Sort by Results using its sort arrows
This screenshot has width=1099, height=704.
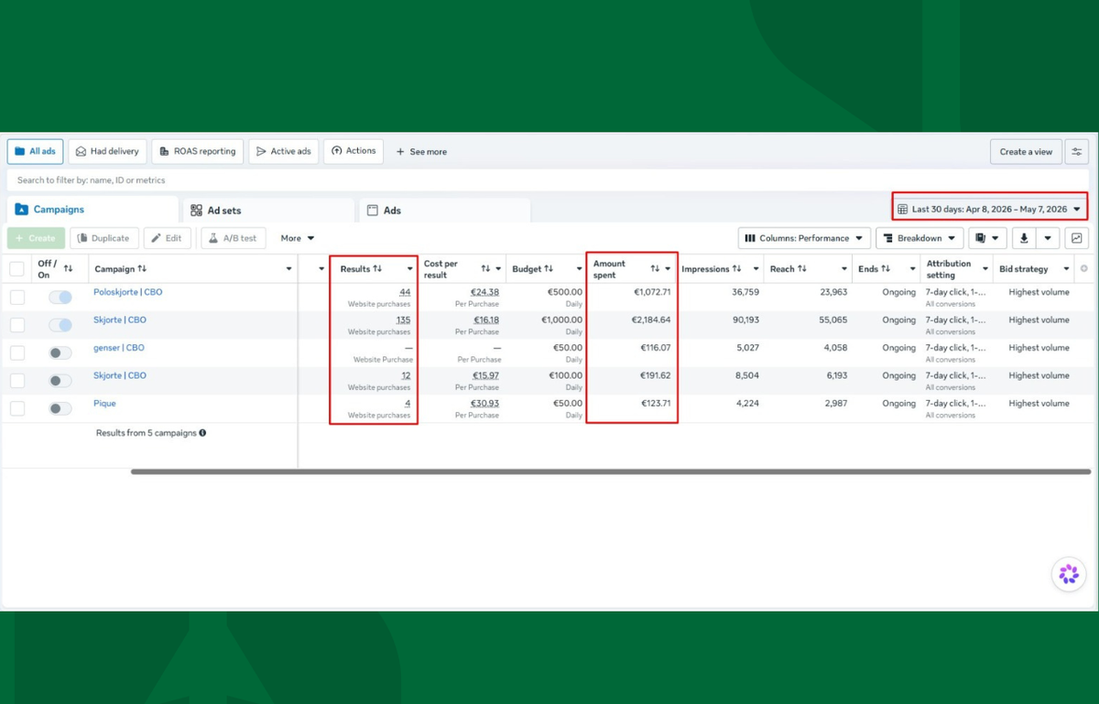377,269
